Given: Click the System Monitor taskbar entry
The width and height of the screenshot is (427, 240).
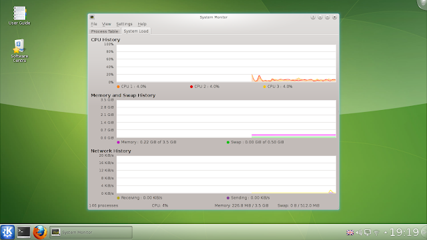Looking at the screenshot, I should click(x=91, y=233).
